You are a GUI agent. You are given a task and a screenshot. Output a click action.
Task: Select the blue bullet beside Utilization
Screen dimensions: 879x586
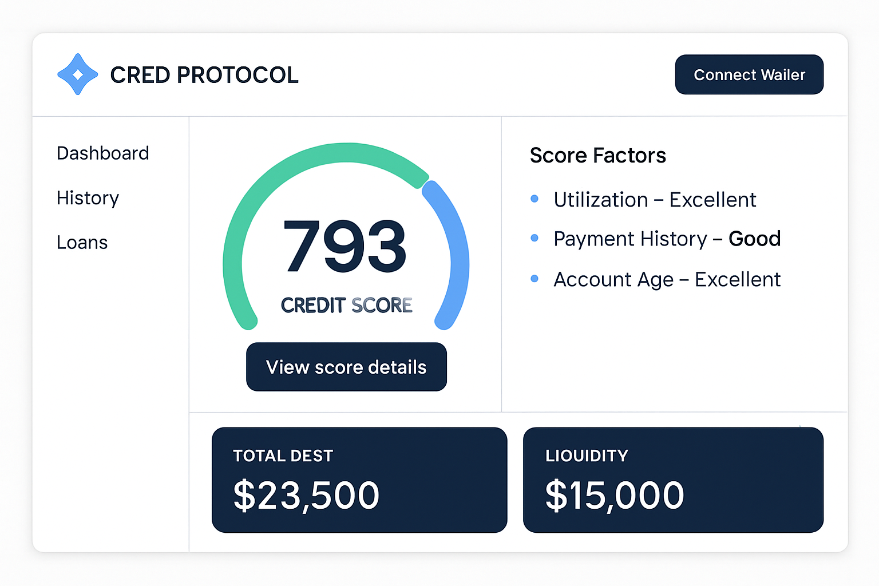click(534, 199)
